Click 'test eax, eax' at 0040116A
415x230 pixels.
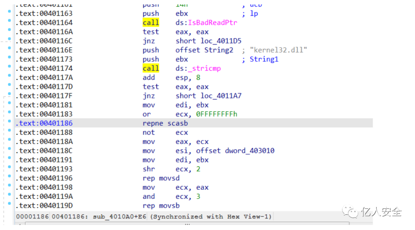[176, 32]
